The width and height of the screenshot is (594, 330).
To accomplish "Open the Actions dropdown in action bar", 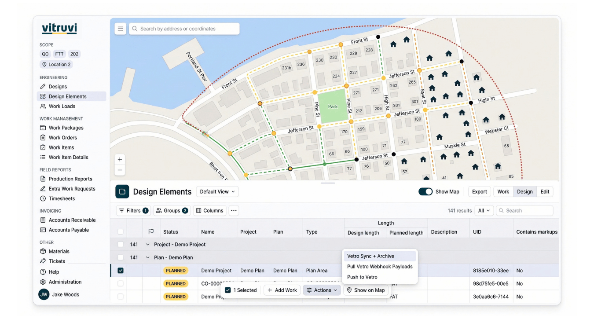I will click(322, 290).
